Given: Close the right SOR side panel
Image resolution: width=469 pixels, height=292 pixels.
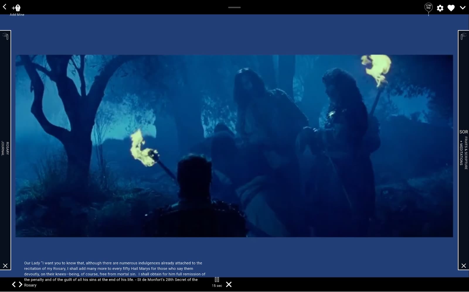Looking at the screenshot, I should [463, 266].
